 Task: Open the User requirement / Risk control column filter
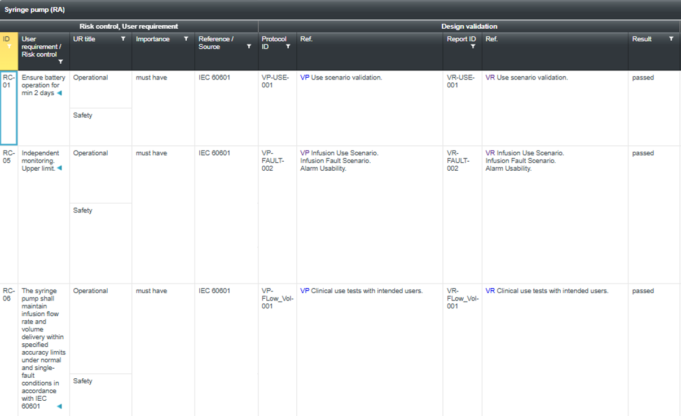pyautogui.click(x=60, y=62)
